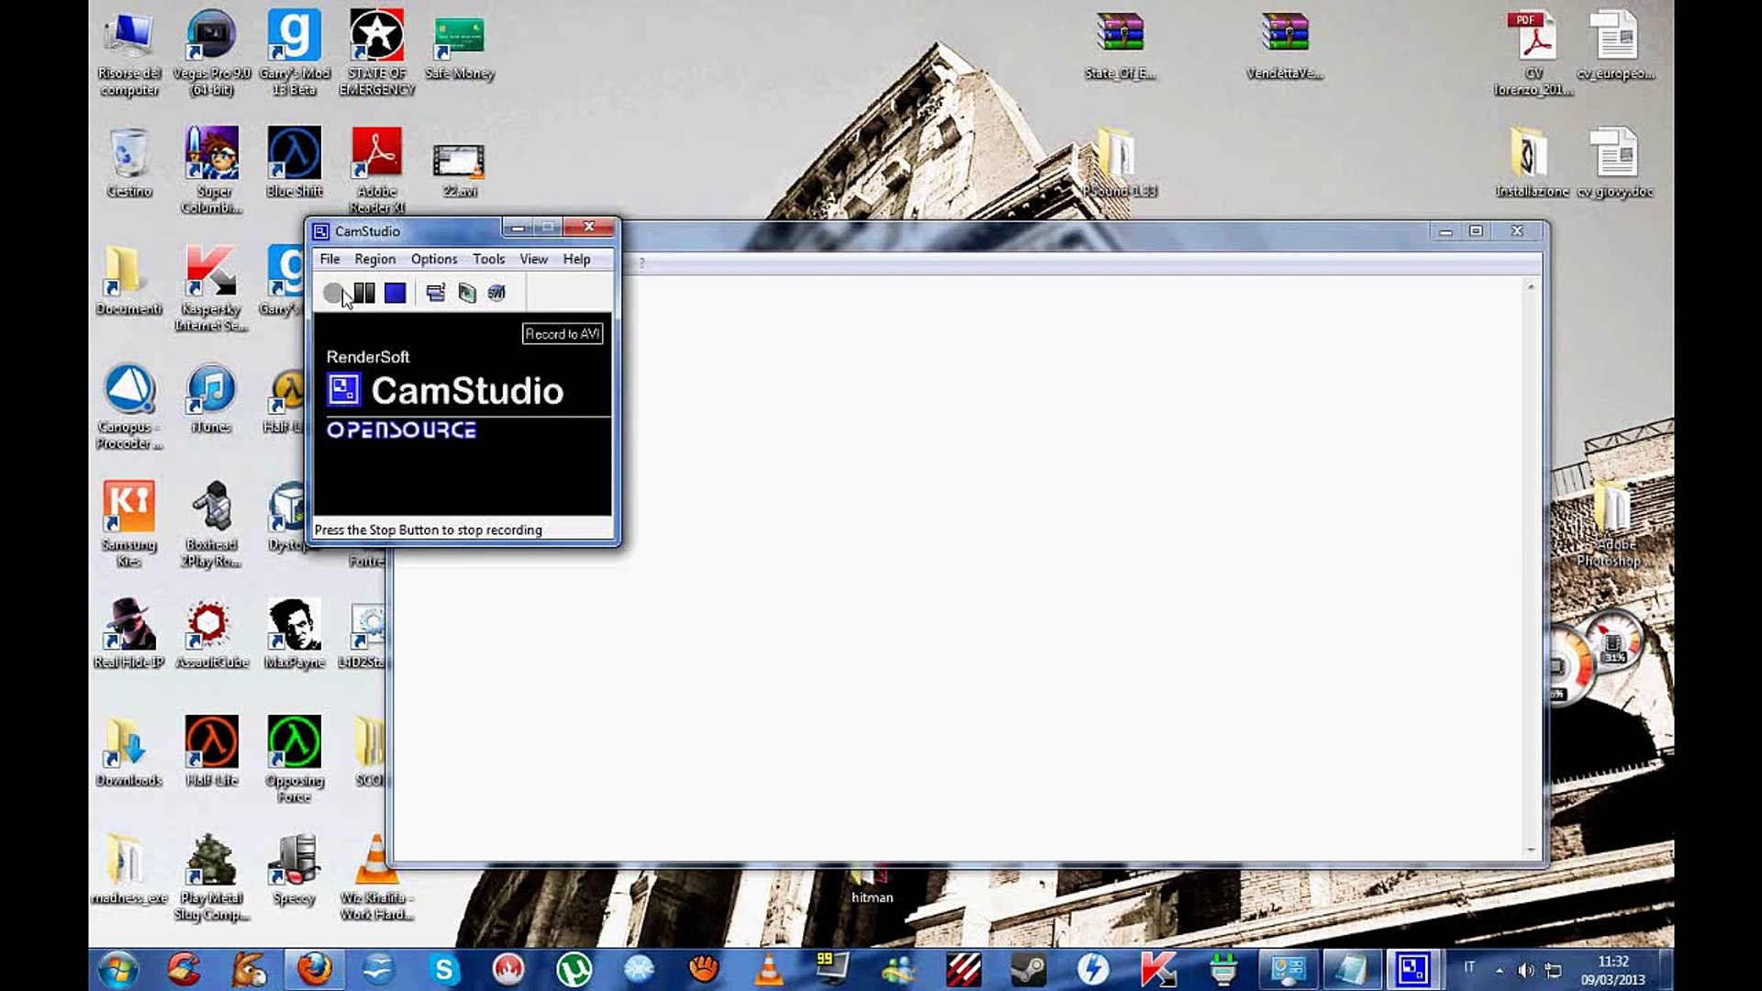Pause the recording with the Pause button
Image resolution: width=1762 pixels, height=991 pixels.
[x=364, y=293]
